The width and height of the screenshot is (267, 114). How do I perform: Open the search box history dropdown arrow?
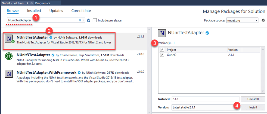84,20
